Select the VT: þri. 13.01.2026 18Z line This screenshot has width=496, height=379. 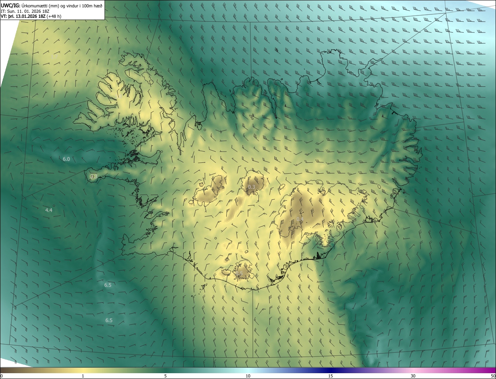pyautogui.click(x=31, y=16)
